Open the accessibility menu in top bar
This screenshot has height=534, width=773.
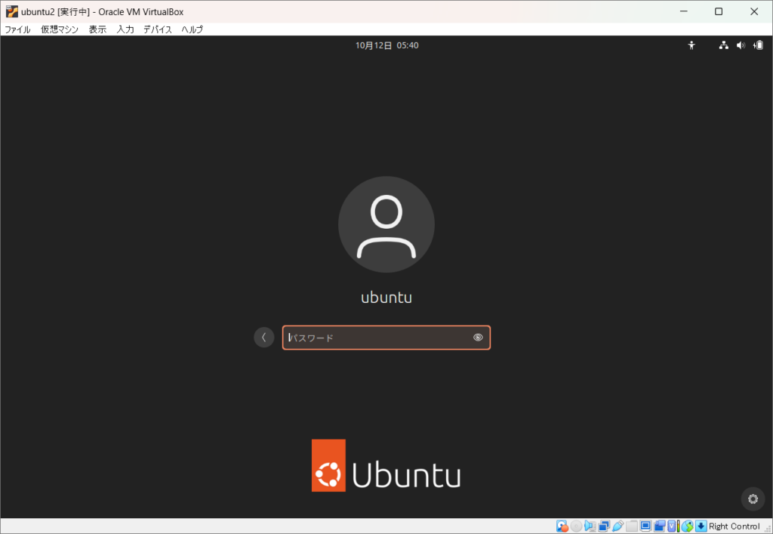[691, 45]
